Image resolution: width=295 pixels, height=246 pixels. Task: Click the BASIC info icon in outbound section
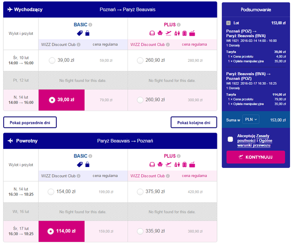[x=90, y=25]
